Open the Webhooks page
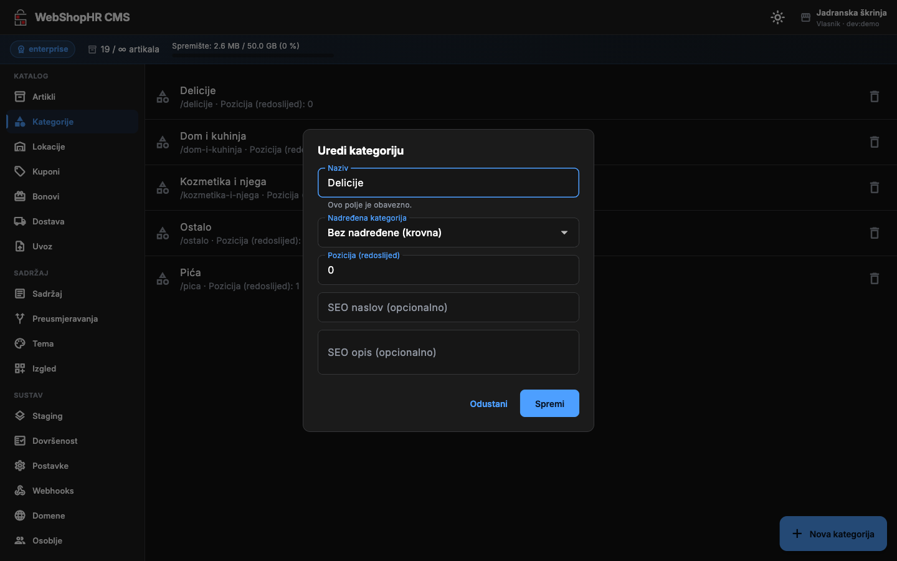 tap(72, 491)
